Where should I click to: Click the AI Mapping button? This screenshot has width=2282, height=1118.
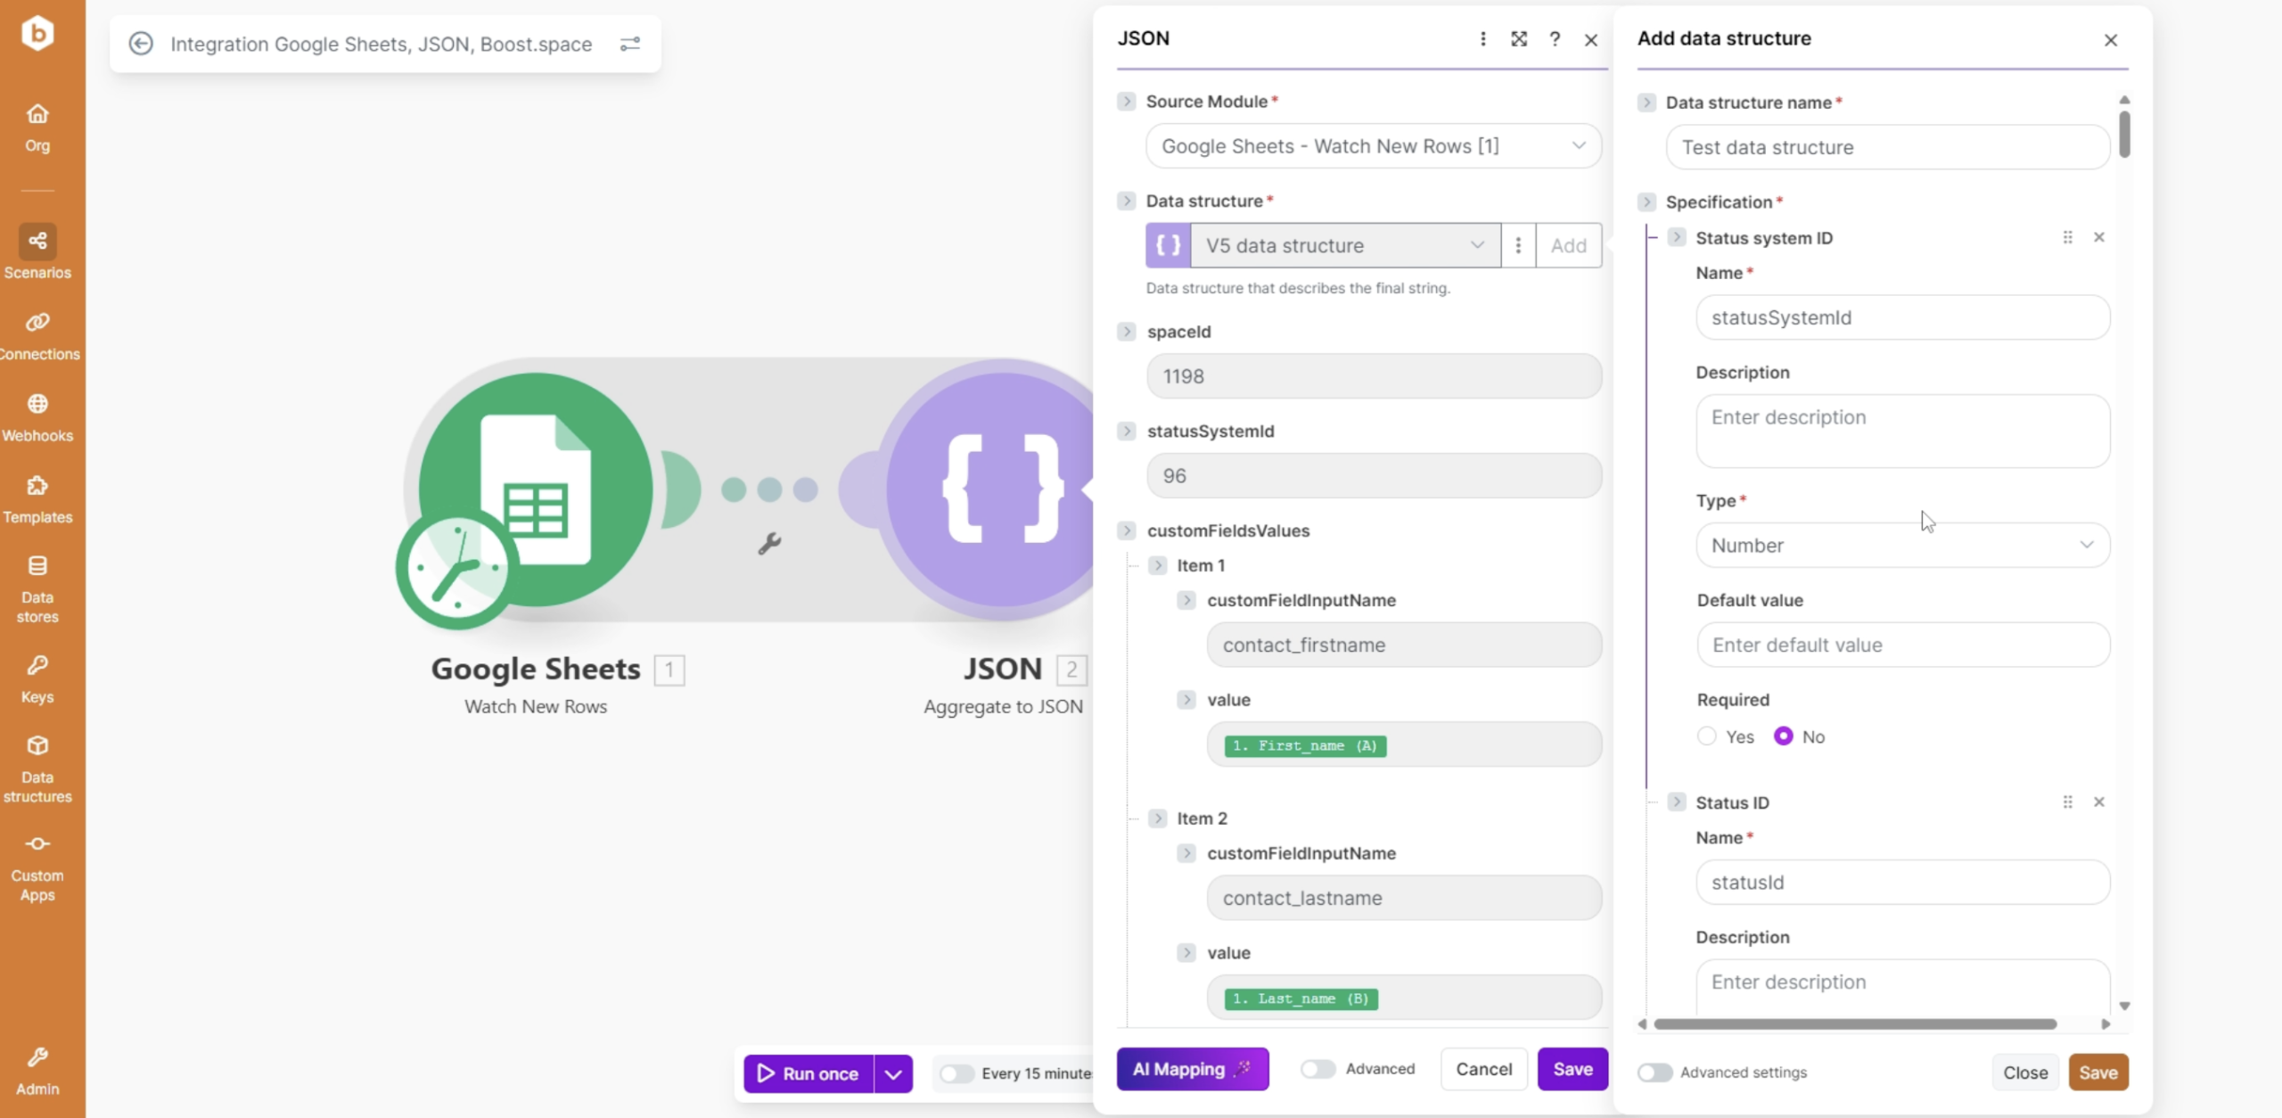(1192, 1069)
